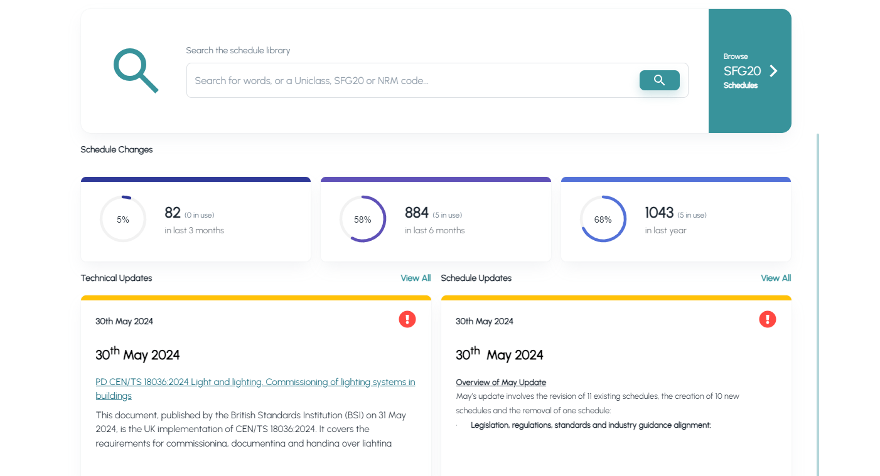The image size is (880, 476).
Task: Click the 68% progress ring
Action: [603, 219]
